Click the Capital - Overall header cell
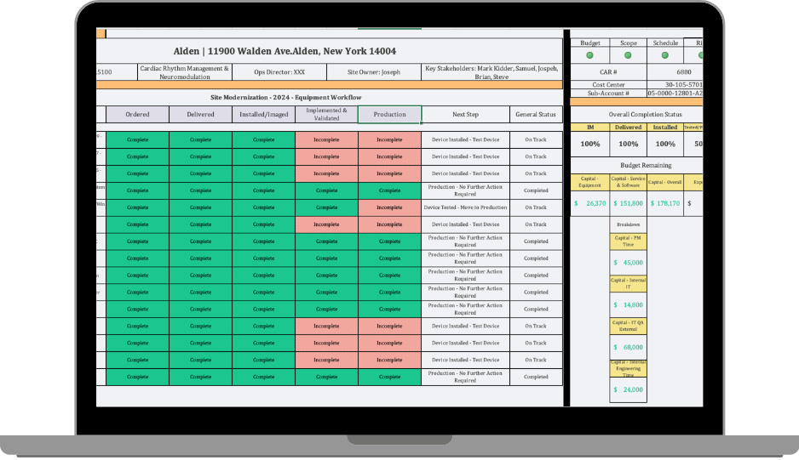The width and height of the screenshot is (799, 460). coord(665,182)
